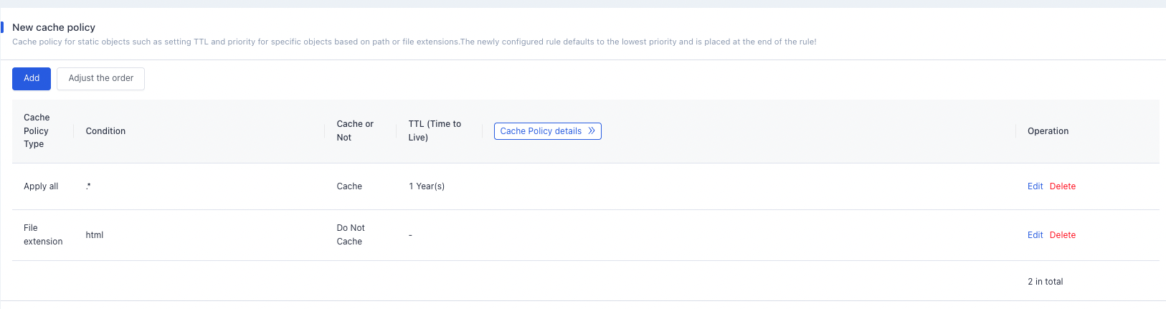Select the 1 Year(s) TTL value
Screen dimensions: 1166x309
(427, 186)
